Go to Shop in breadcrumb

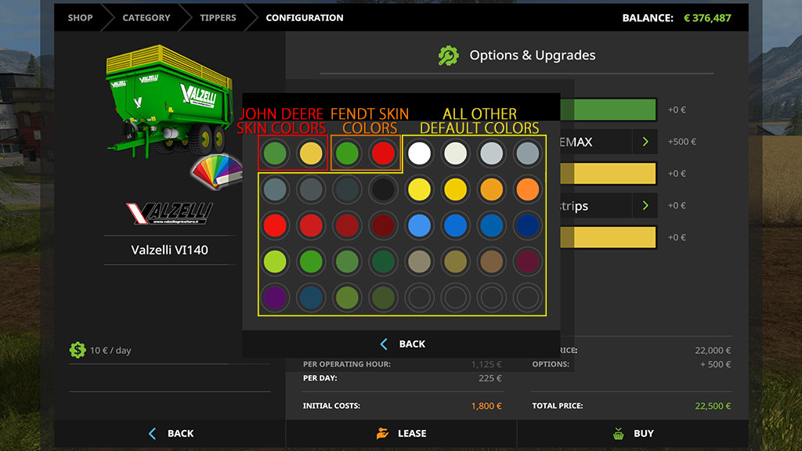coord(80,17)
